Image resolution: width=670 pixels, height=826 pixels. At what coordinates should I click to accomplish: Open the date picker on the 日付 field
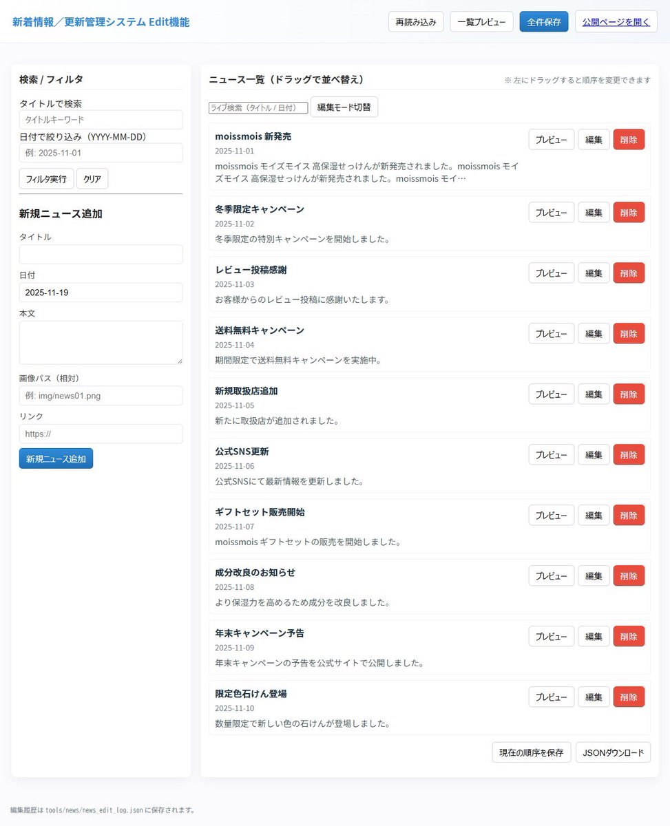click(x=101, y=292)
